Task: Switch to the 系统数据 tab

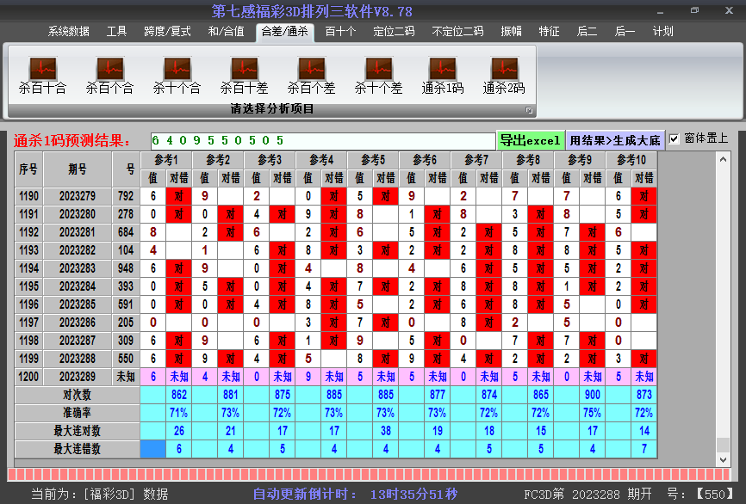Action: click(69, 31)
